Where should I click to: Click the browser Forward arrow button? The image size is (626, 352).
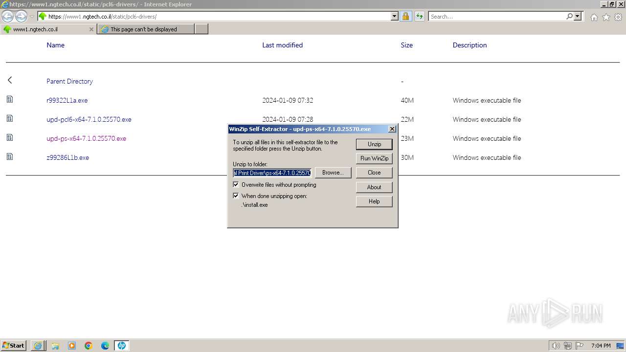21,16
